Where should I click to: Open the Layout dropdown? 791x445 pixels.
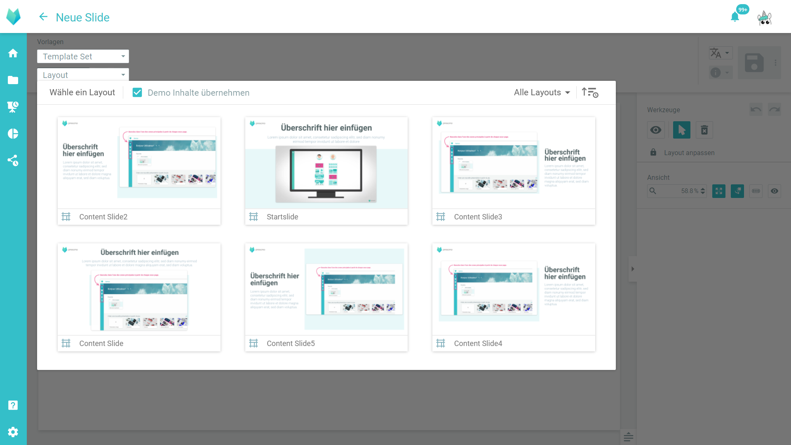click(x=83, y=75)
